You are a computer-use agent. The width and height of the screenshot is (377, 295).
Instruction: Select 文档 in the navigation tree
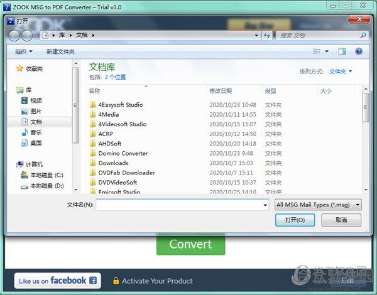click(40, 122)
